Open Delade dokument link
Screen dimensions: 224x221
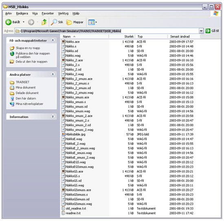[27, 93]
